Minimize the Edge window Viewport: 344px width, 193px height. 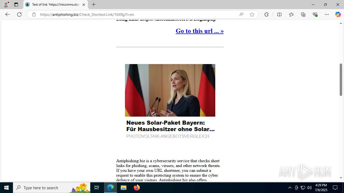pos(313,5)
